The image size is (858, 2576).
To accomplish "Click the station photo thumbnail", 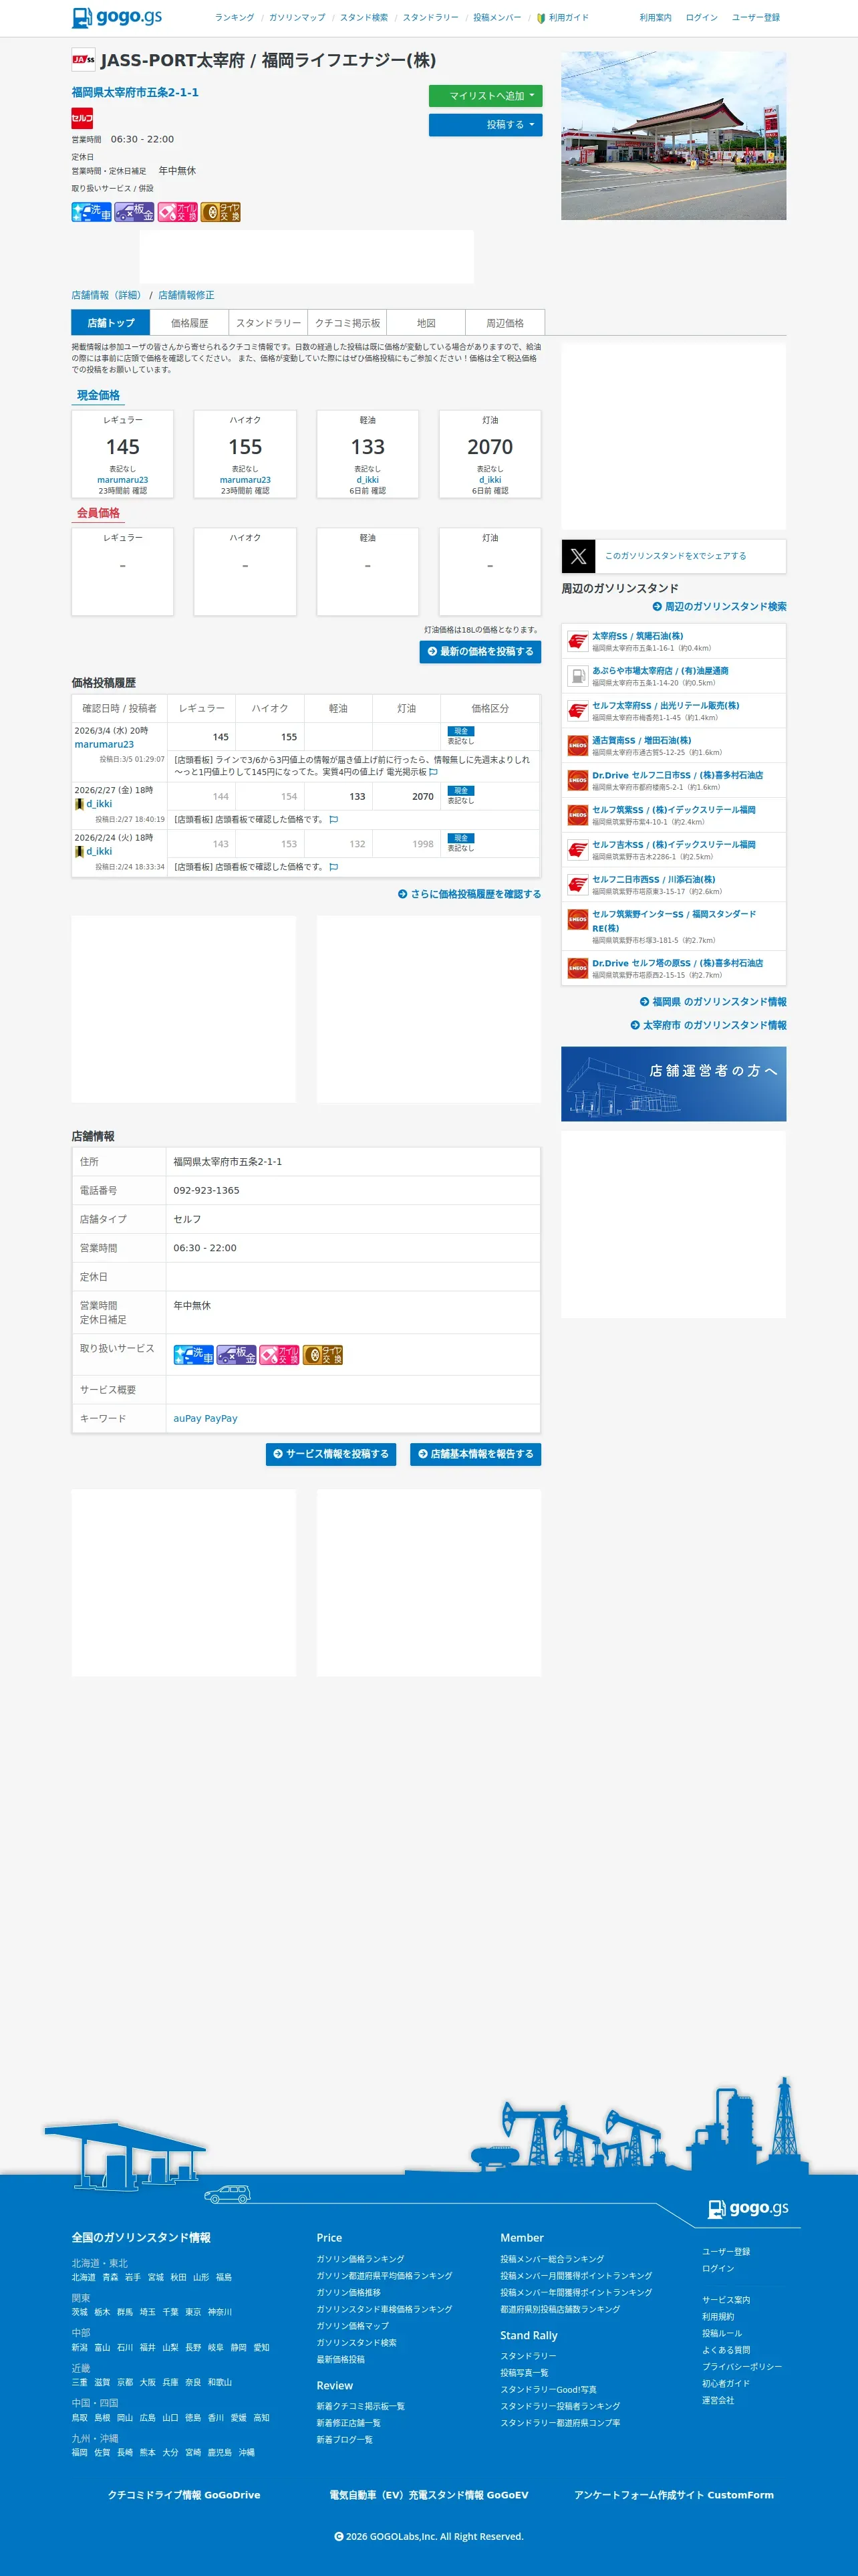I will 674,136.
